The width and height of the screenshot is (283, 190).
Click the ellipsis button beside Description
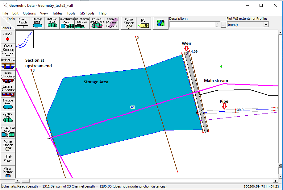(x=223, y=25)
